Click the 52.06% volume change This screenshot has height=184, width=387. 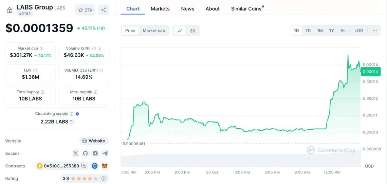coord(95,55)
